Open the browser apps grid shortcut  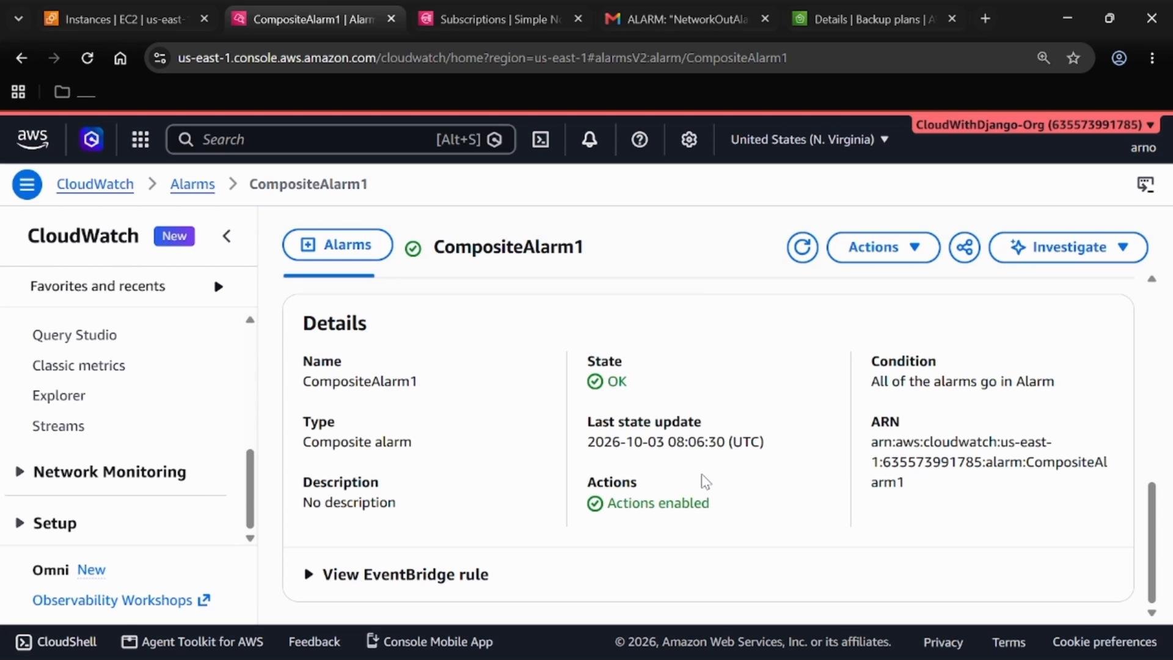tap(18, 92)
